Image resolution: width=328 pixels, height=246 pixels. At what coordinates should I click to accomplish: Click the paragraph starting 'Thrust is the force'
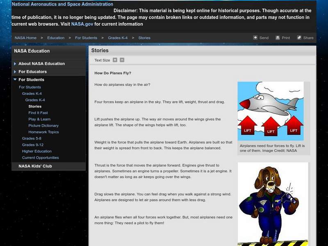163,171
